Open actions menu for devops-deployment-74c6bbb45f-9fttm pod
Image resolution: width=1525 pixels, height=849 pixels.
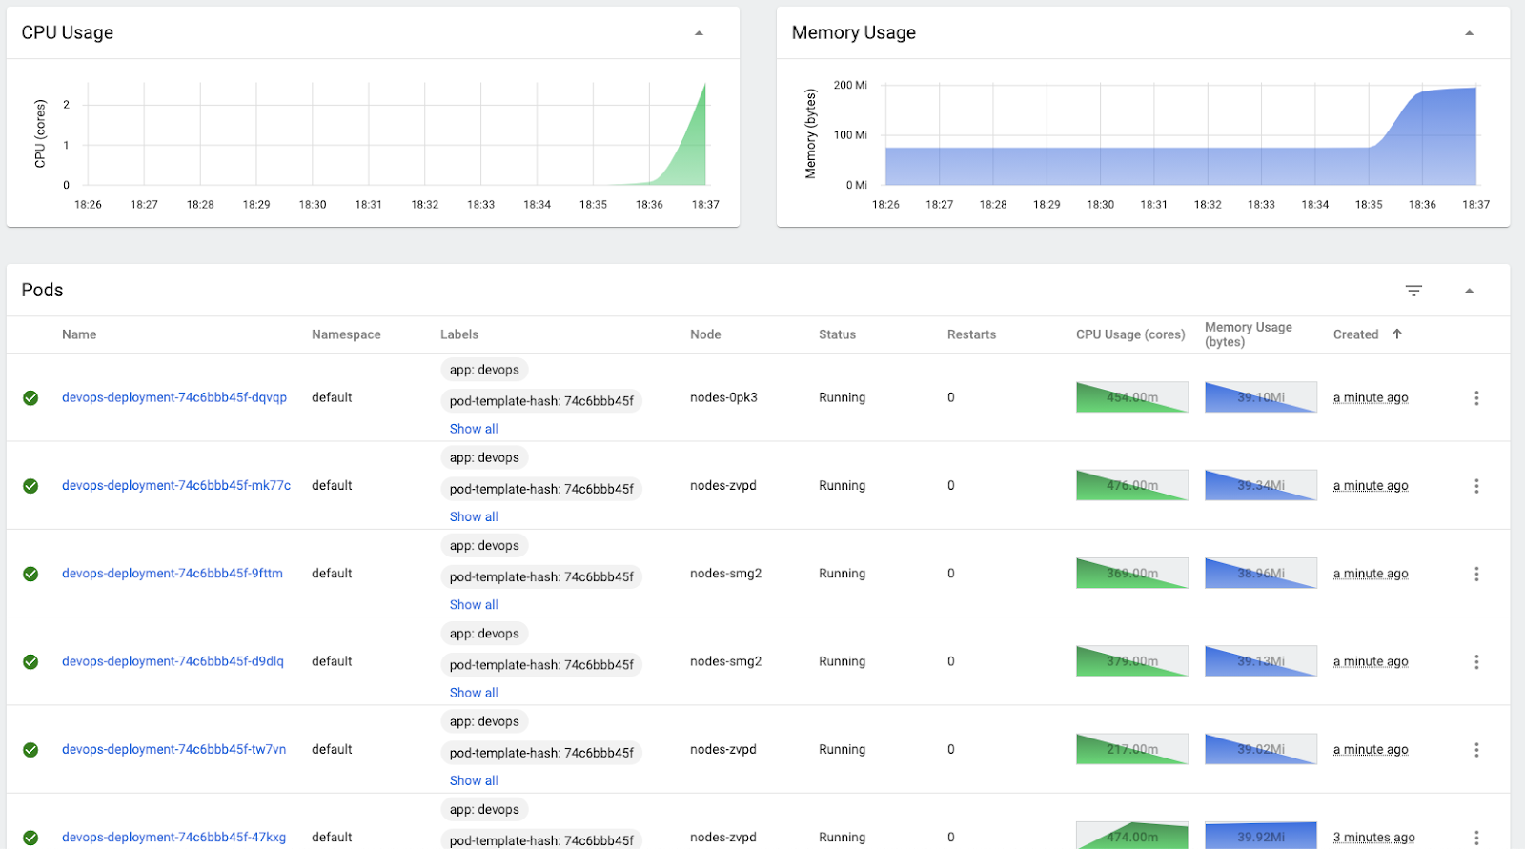click(1476, 574)
